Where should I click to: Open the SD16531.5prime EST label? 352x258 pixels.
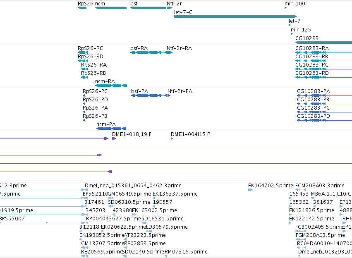163,219
